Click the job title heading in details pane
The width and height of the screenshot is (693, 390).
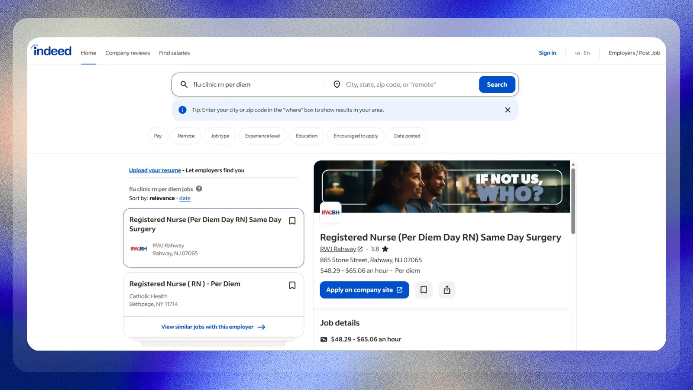(440, 237)
